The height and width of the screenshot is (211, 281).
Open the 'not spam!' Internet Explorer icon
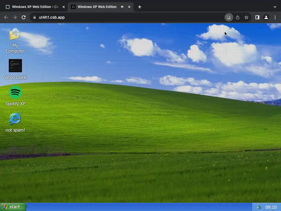[x=15, y=122]
